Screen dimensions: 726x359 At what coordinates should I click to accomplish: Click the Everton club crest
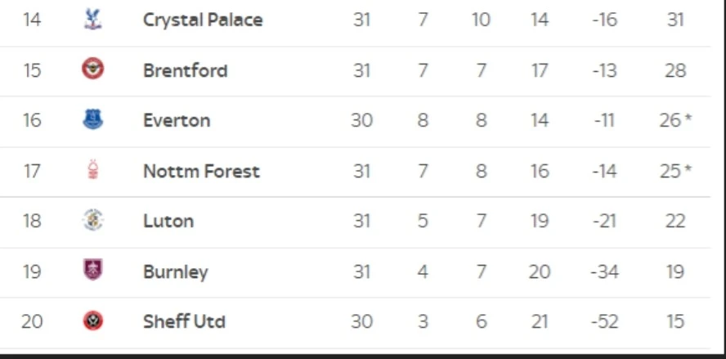click(x=93, y=120)
